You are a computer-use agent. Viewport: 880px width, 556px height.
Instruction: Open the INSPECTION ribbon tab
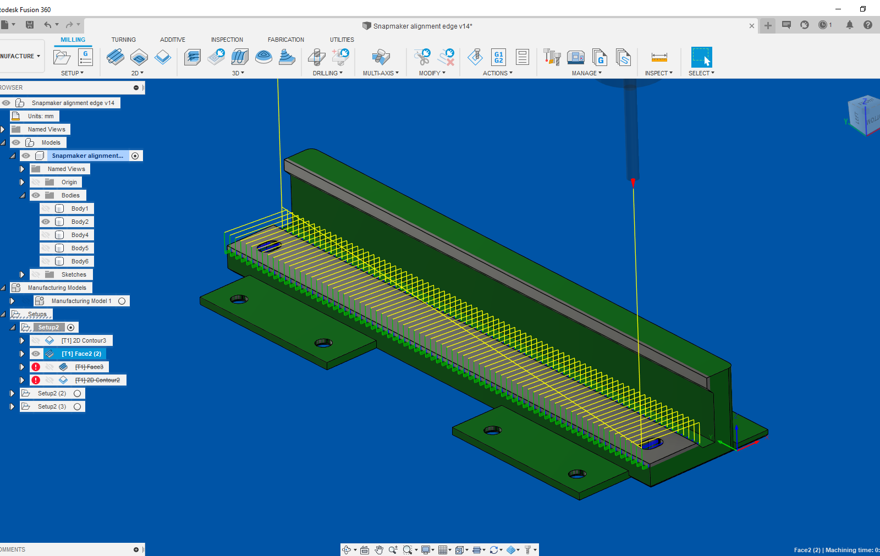(x=227, y=40)
